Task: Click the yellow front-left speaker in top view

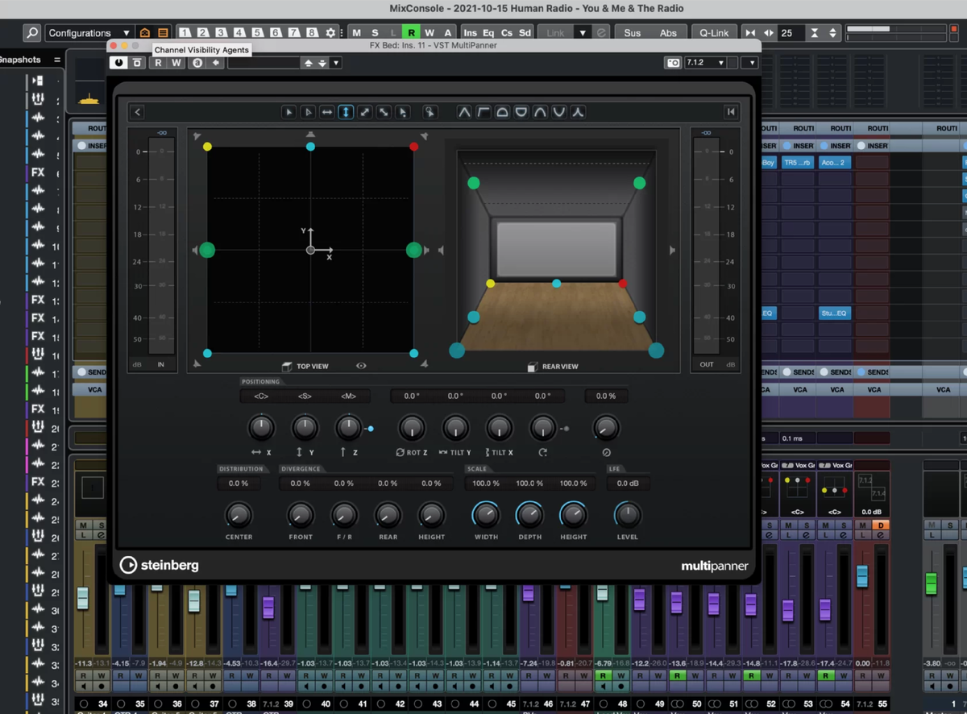Action: [x=208, y=147]
